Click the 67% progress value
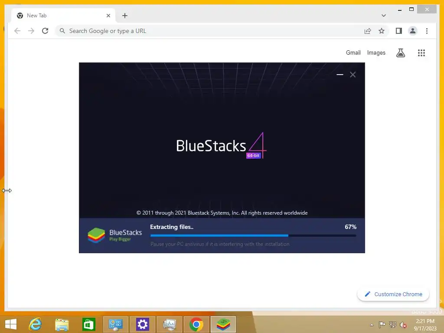The width and height of the screenshot is (444, 333). pyautogui.click(x=350, y=227)
